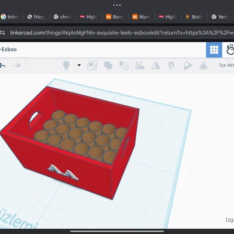Switch to the Google tinker browser tab

pos(10,17)
